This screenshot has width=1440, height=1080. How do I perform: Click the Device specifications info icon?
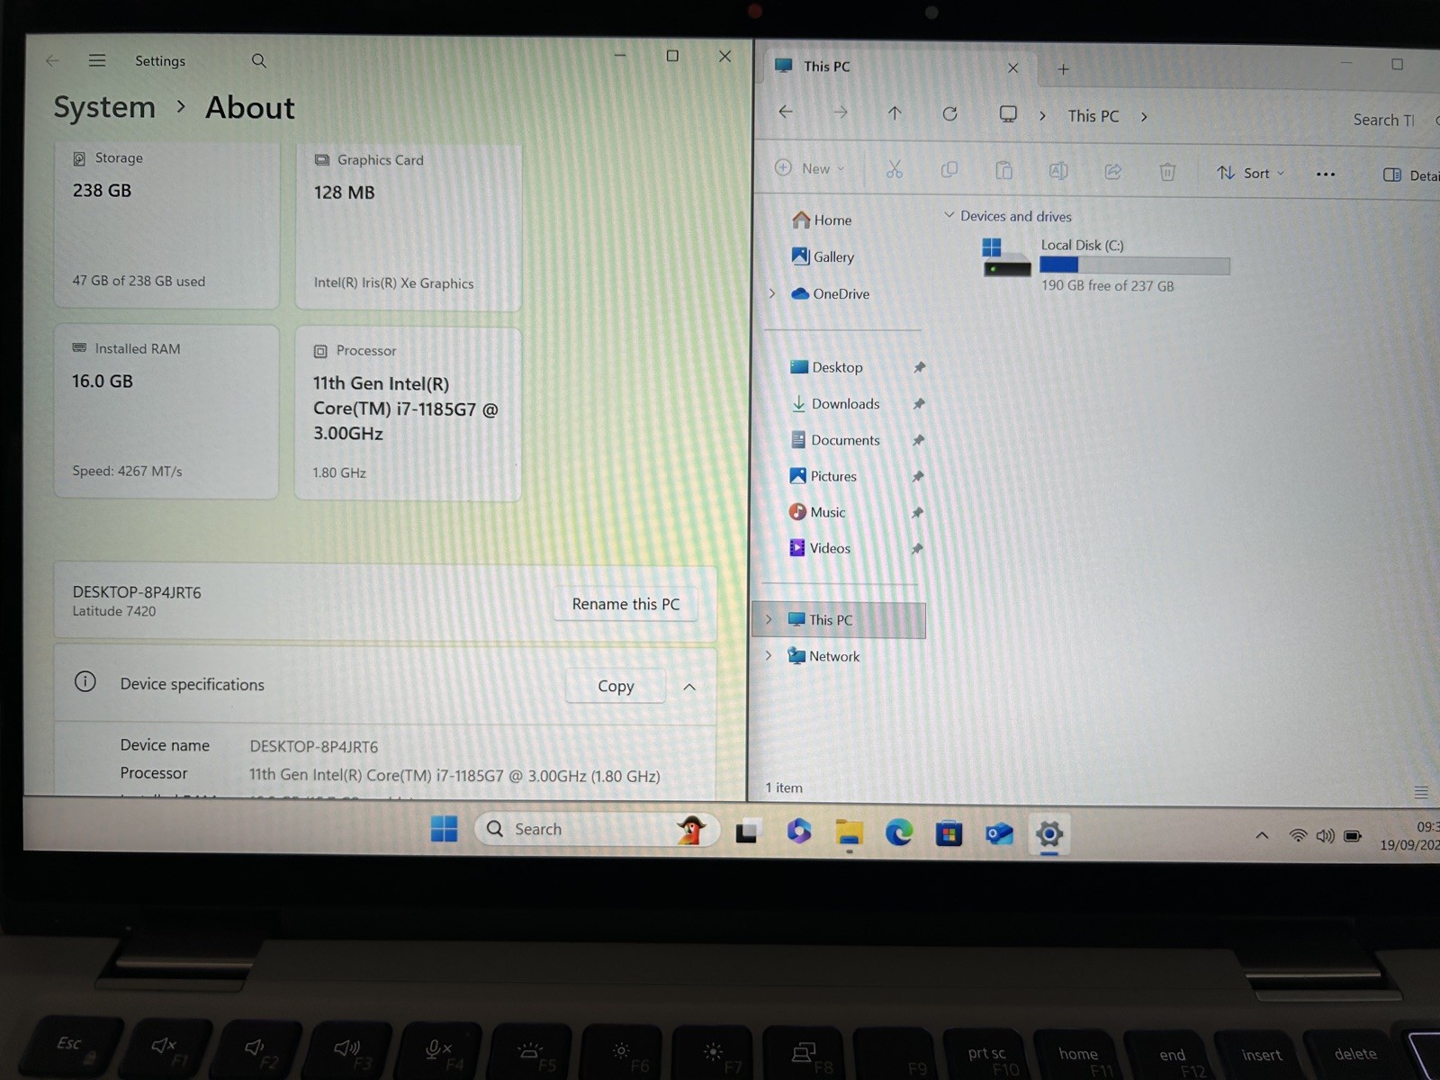tap(85, 681)
